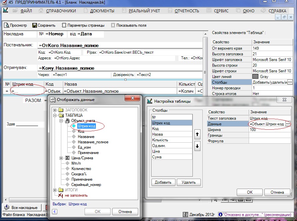Select Ціна in Столбцы list
The width and height of the screenshot is (297, 221).
171,151
